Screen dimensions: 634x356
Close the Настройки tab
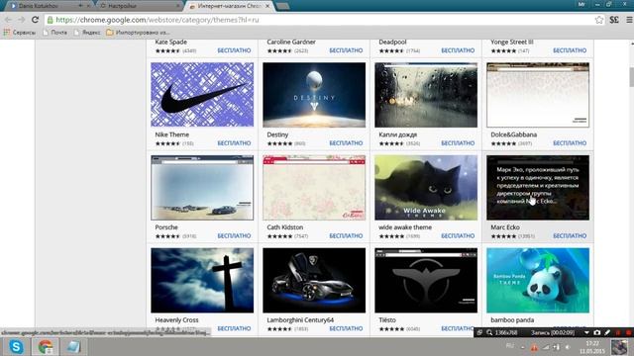click(x=178, y=6)
